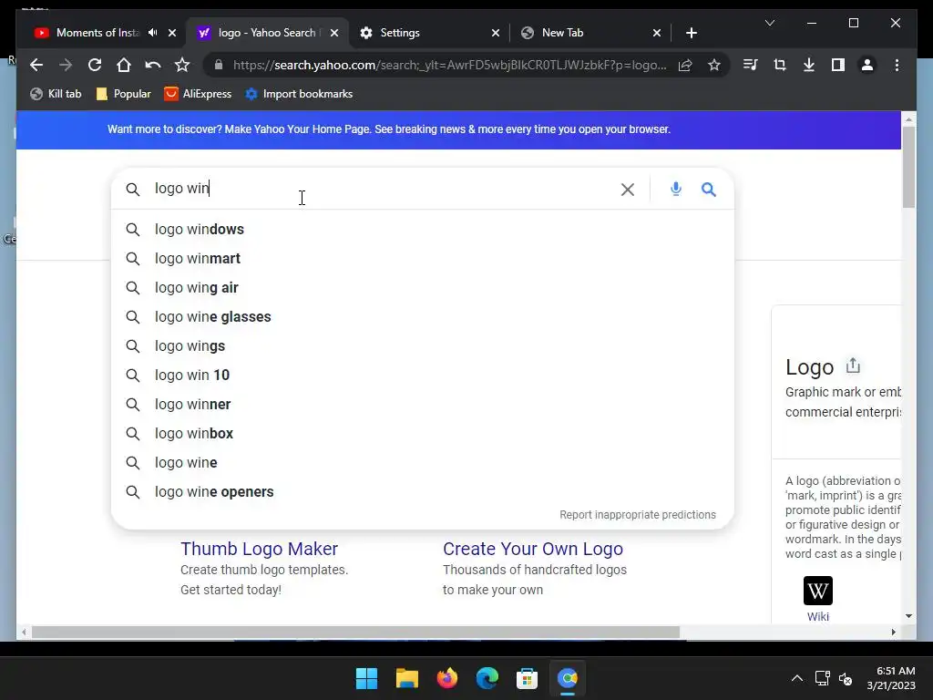Image resolution: width=933 pixels, height=700 pixels.
Task: Open the user profile icon
Action: (x=867, y=65)
